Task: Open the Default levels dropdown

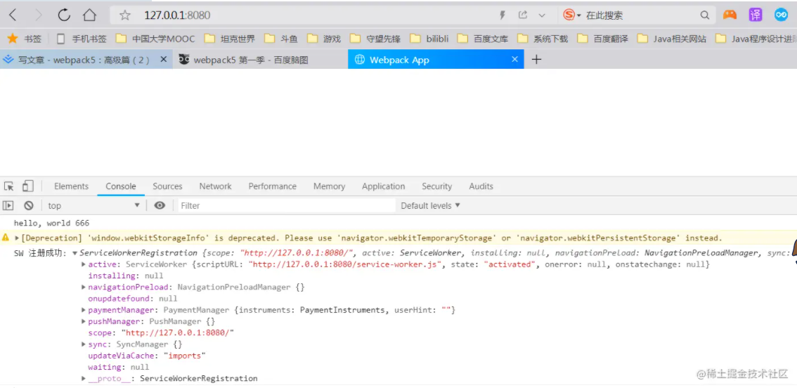Action: (x=430, y=205)
